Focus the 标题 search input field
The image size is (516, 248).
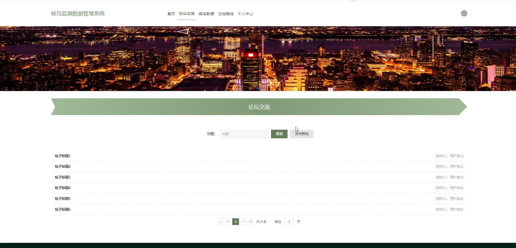tap(244, 134)
